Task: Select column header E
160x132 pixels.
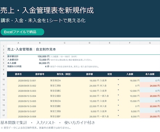Action: click(110, 43)
